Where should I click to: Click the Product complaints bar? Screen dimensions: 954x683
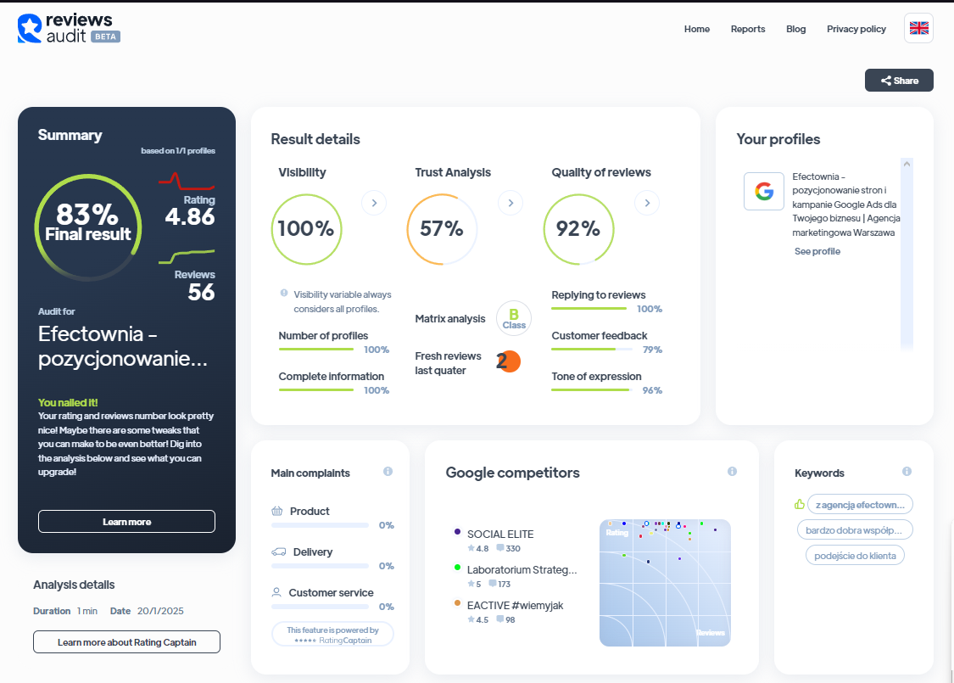[x=320, y=524]
